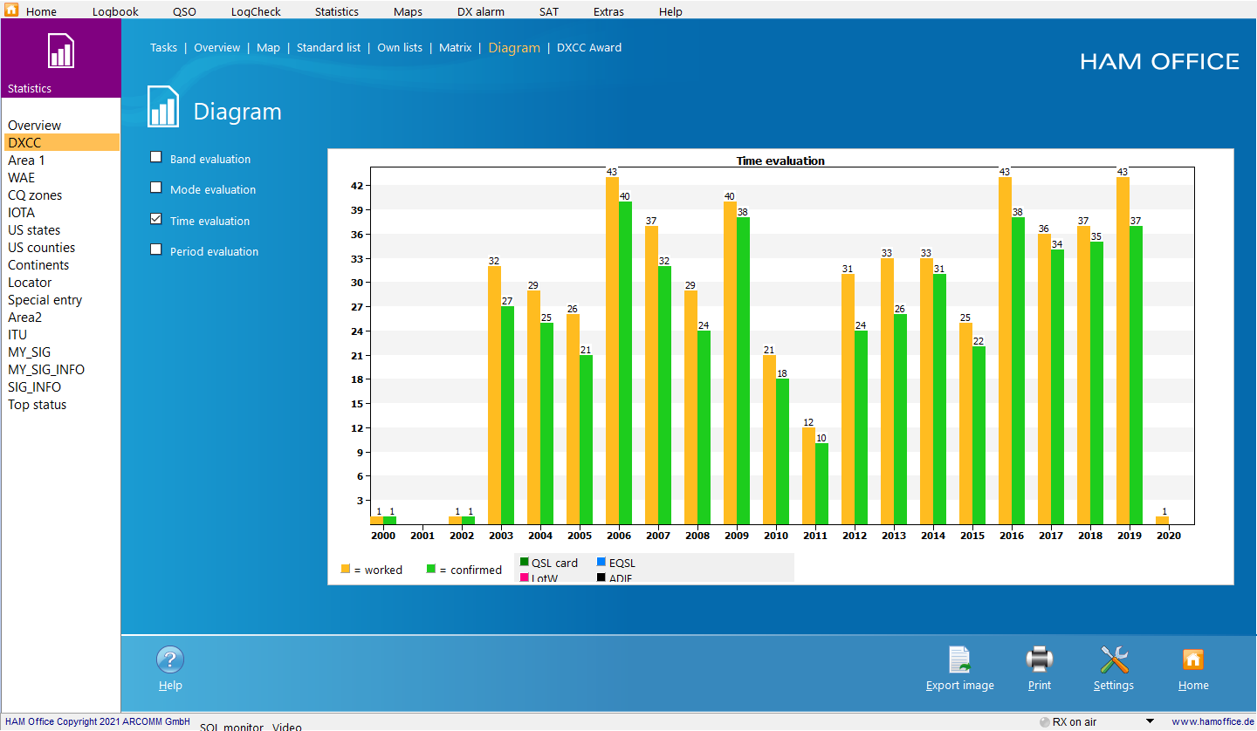Open the LogCheck menu
Viewport: 1257px width, 731px height.
tap(256, 12)
